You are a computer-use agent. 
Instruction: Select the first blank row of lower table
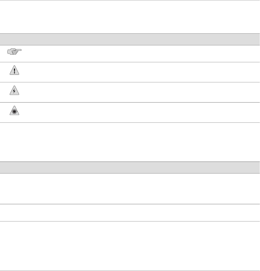pyautogui.click(x=130, y=189)
